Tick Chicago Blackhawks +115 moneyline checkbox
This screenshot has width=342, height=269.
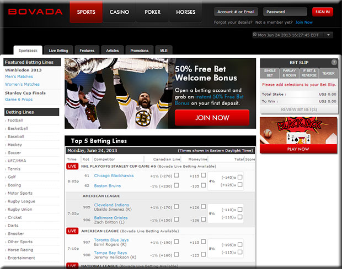click(x=204, y=175)
